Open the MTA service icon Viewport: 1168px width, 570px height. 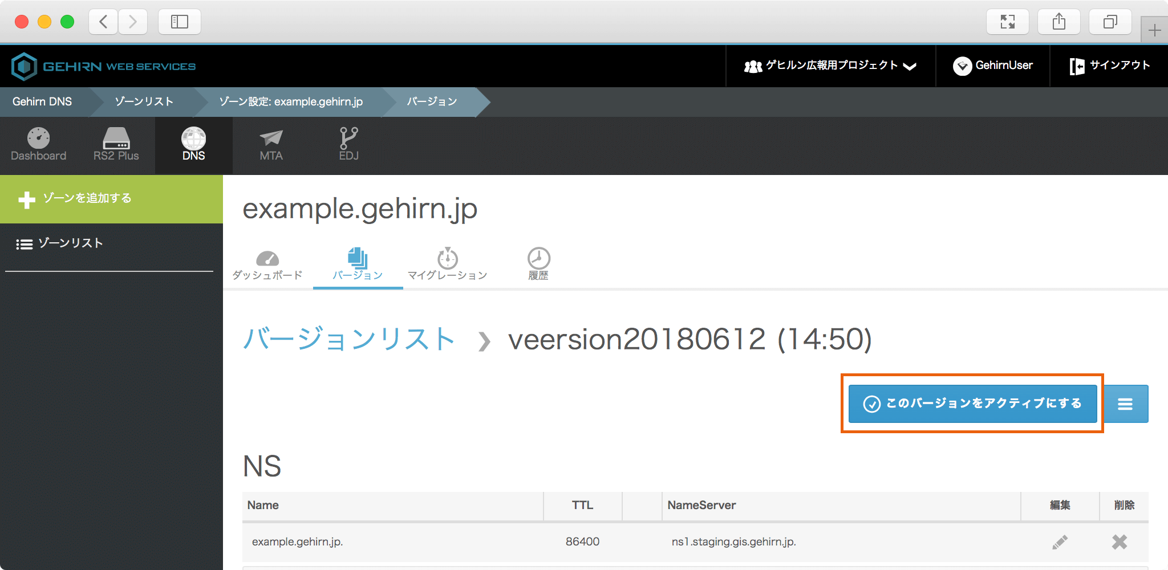271,145
